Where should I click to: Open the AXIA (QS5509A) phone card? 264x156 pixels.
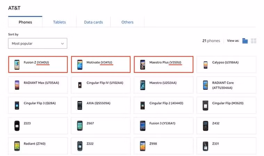coord(101,105)
